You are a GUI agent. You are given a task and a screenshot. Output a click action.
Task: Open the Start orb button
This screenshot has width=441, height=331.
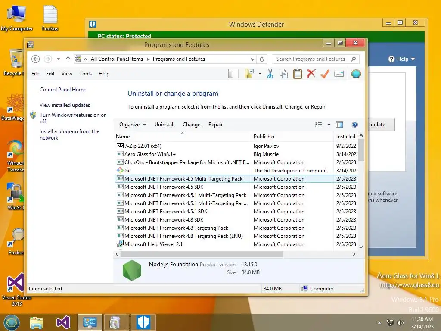tap(12, 322)
